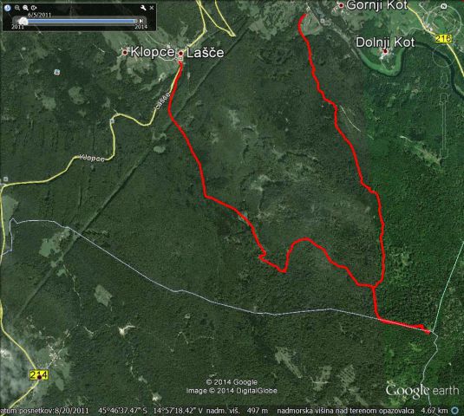Click the North compass indicator
This screenshot has width=464, height=416.
click(443, 6)
